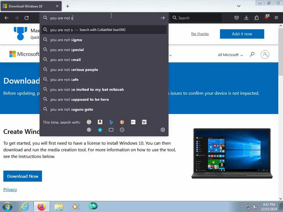Click the Microsoft site search magnifier
Image resolution: width=283 pixels, height=212 pixels.
click(252, 54)
